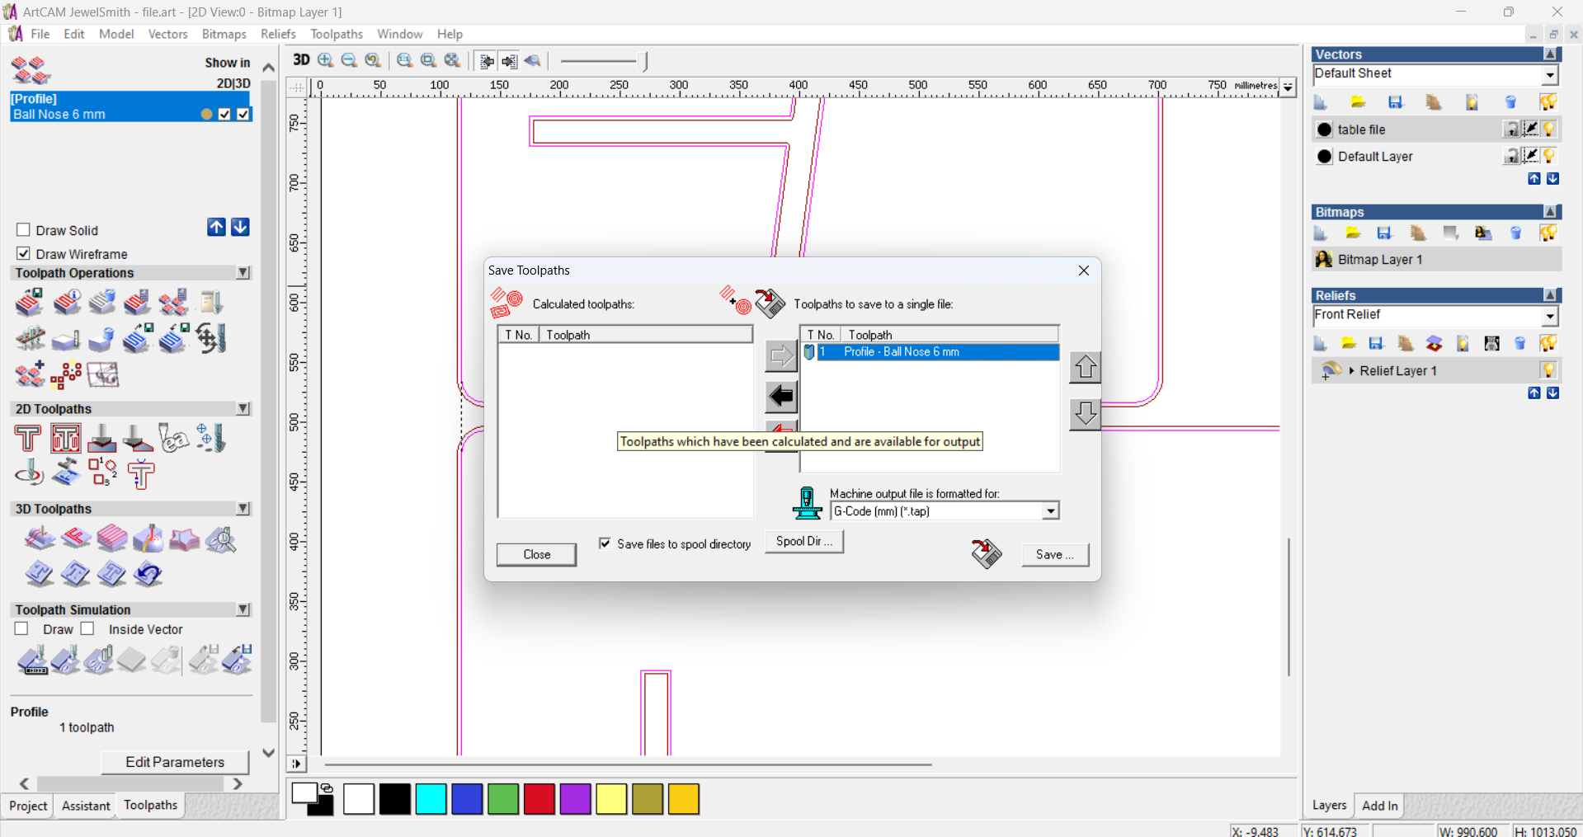Open the Reliefs menu
Screen dimensions: 1583x837
click(278, 34)
